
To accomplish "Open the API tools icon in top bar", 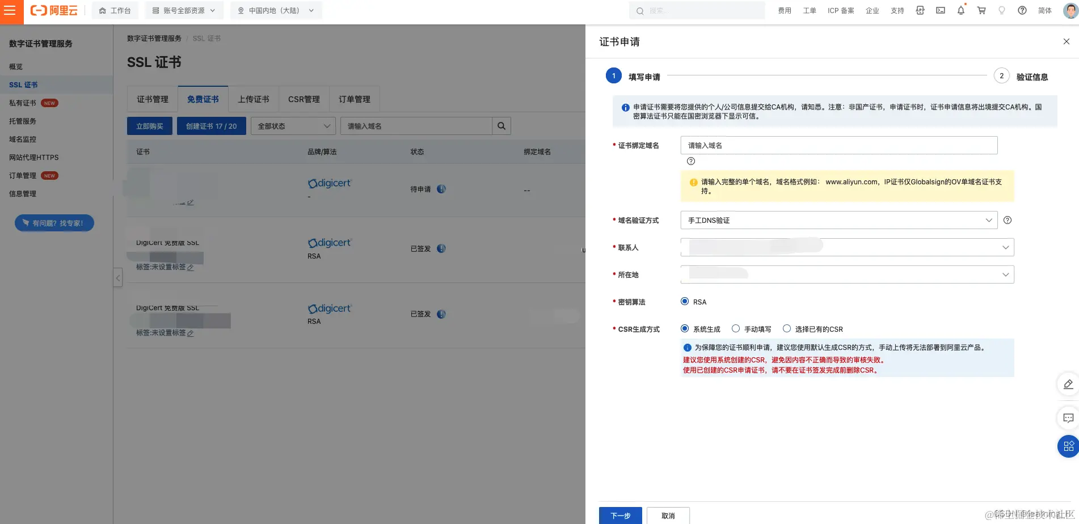I will pos(920,10).
